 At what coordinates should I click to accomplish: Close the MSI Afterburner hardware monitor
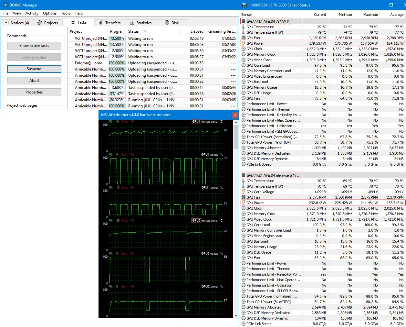pyautogui.click(x=235, y=115)
